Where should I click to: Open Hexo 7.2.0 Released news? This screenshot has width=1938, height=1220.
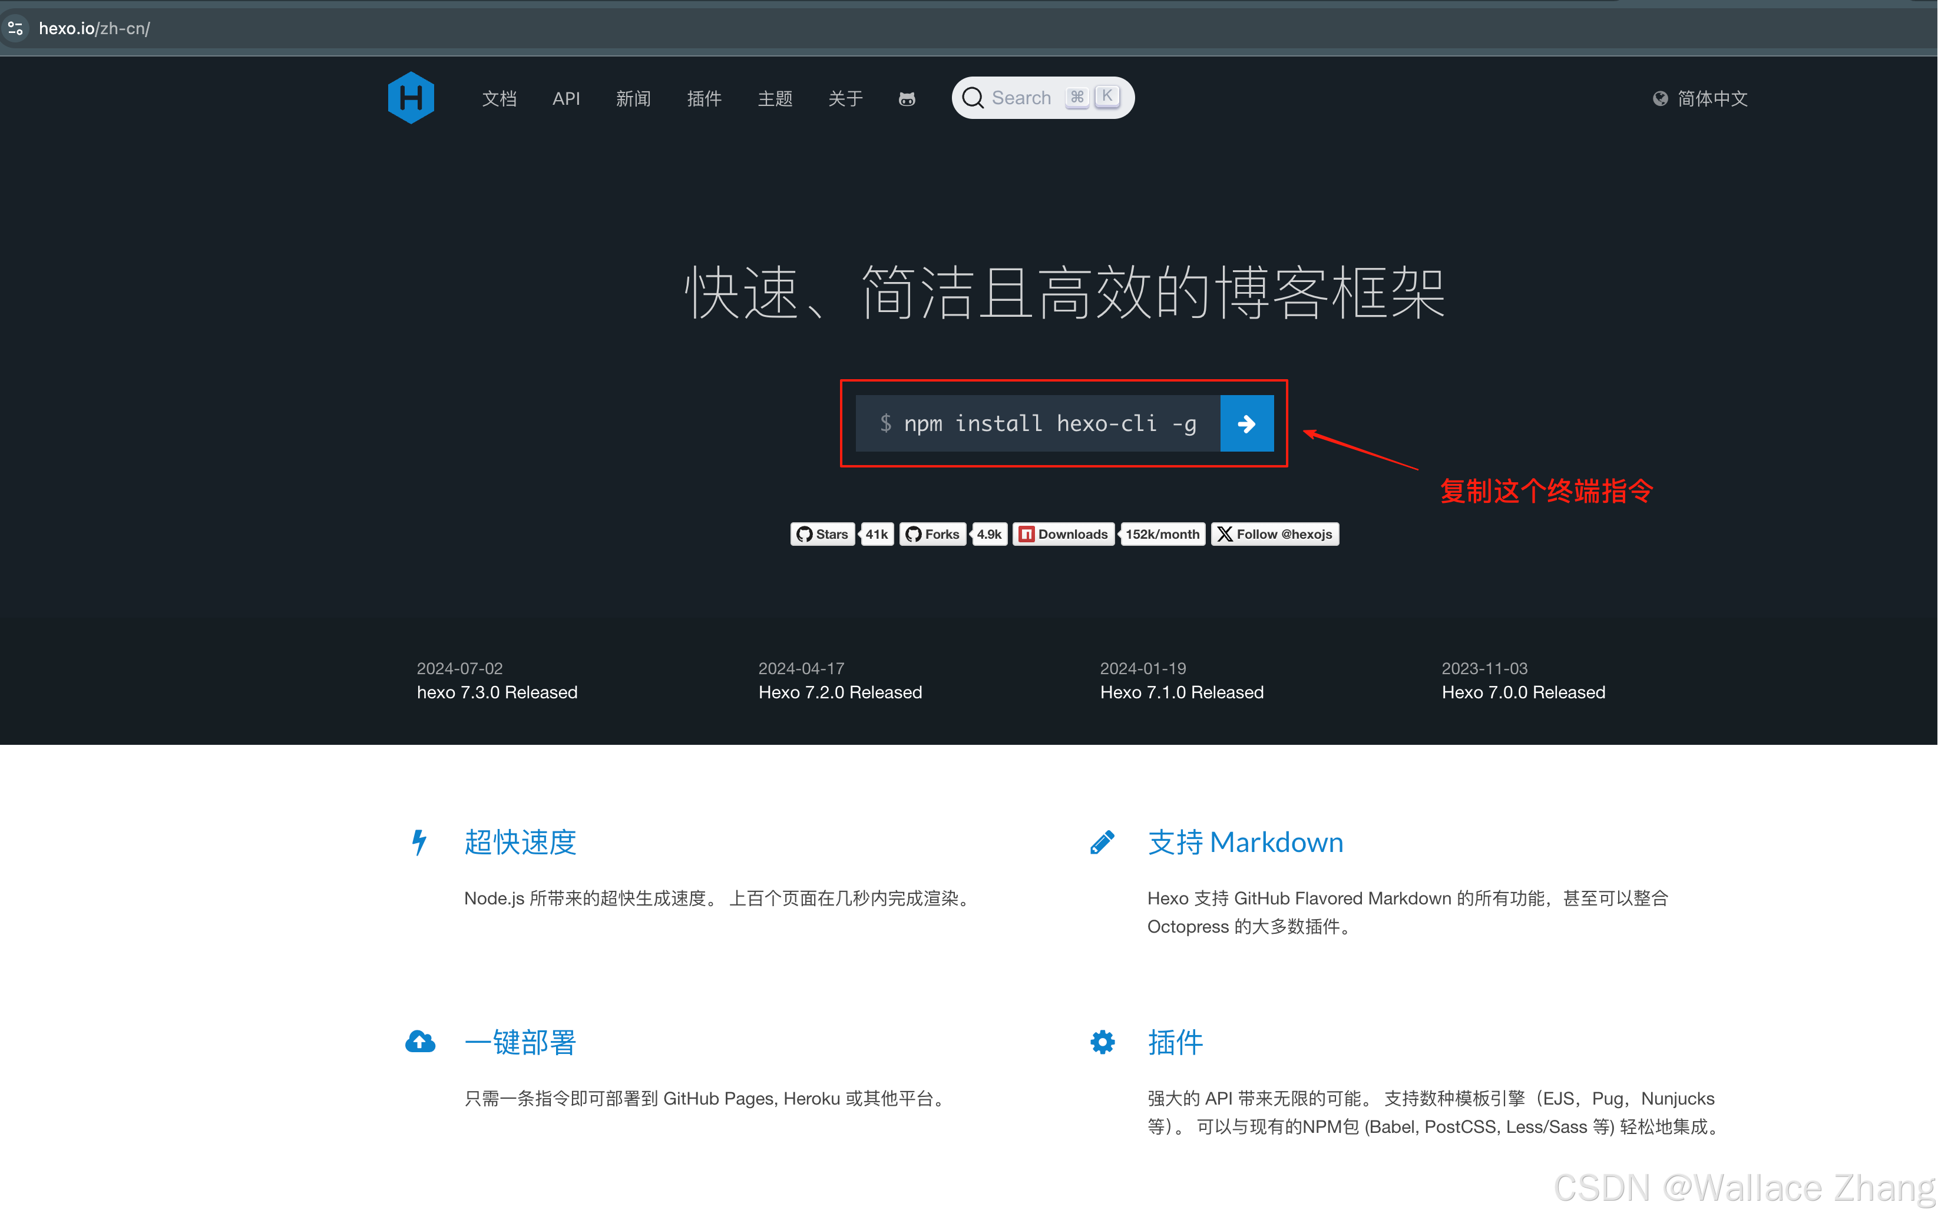(840, 692)
